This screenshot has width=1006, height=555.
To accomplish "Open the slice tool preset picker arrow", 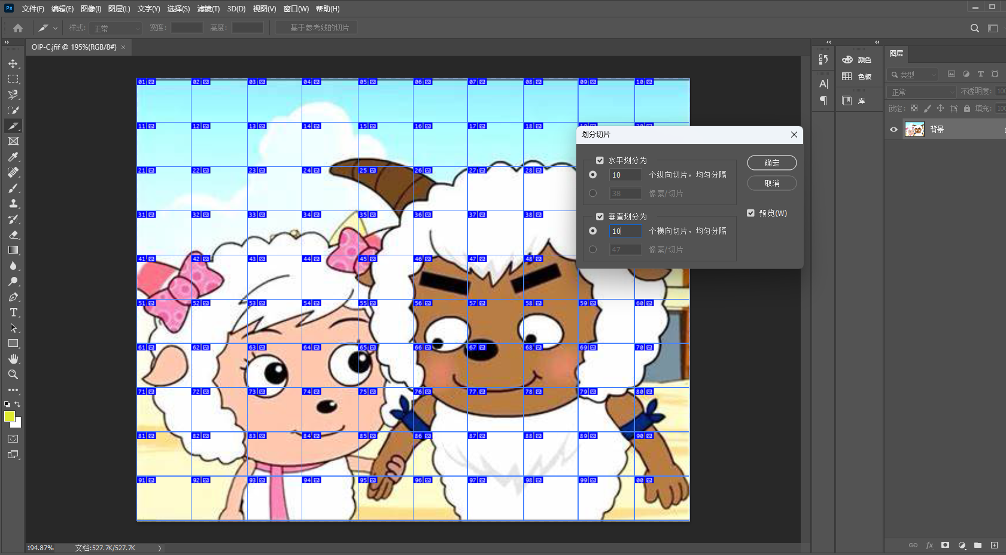I will pos(55,28).
